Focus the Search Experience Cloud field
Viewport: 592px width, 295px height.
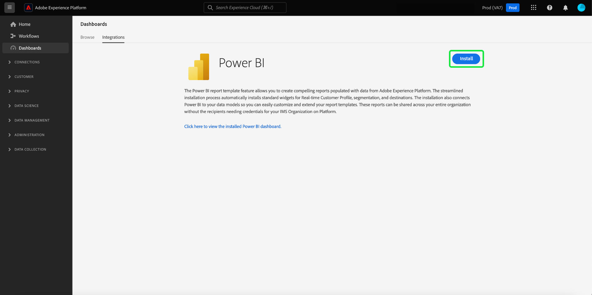(x=245, y=8)
